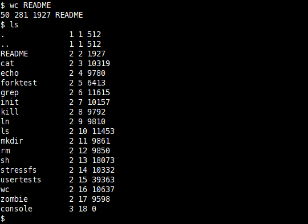308x224 pixels.
Task: Click the usertests size value 39363
Action: pos(103,180)
